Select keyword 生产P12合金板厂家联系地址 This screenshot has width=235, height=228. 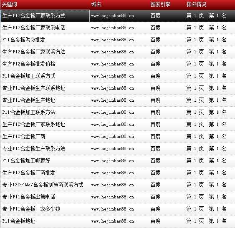tap(34, 124)
